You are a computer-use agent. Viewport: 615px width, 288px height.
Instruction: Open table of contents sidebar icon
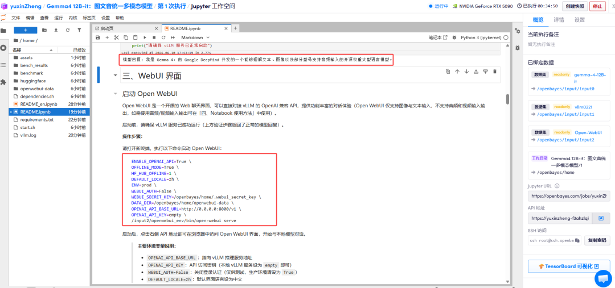(3, 65)
